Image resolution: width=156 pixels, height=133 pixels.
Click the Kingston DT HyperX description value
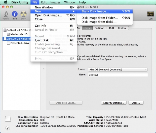[x=57, y=117]
